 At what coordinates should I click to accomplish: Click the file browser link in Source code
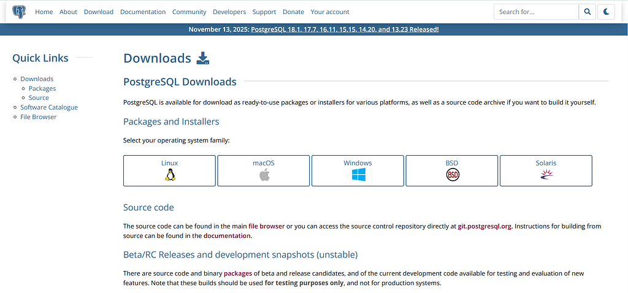pyautogui.click(x=266, y=226)
